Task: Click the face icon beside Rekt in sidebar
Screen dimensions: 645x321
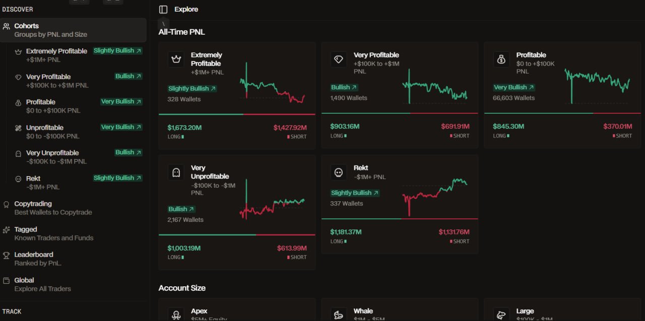Action: click(18, 179)
